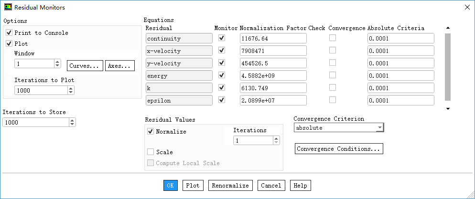This screenshot has height=199, width=475.
Task: Enable the Scale checkbox
Action: (x=151, y=152)
